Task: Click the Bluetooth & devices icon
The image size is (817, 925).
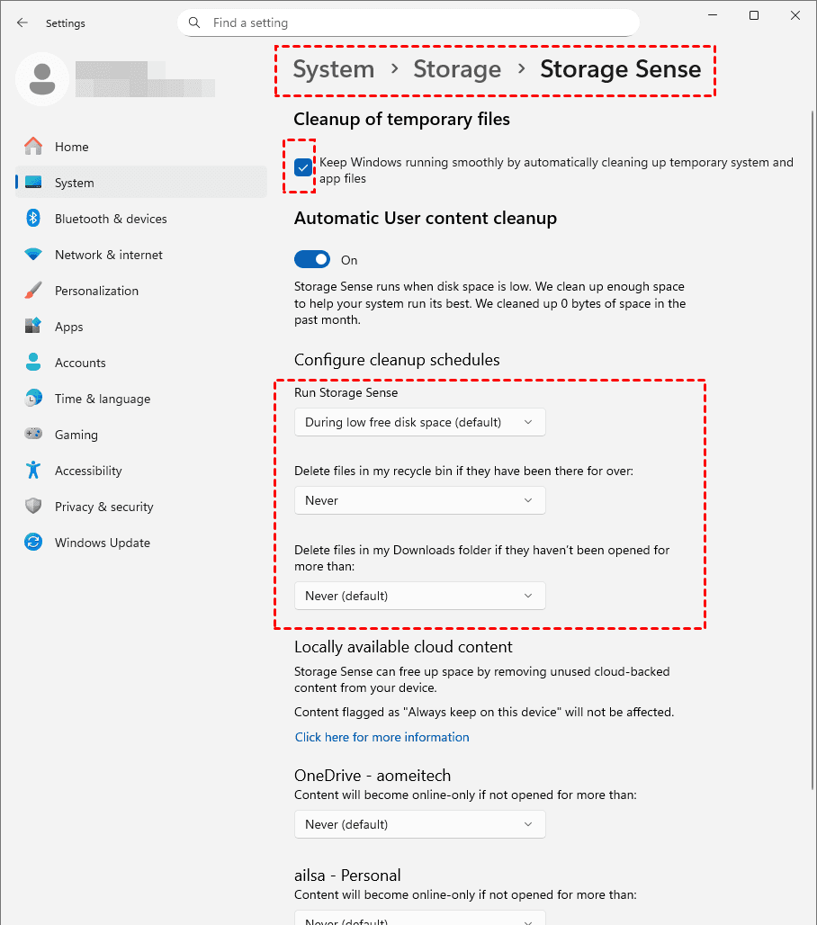Action: (x=33, y=219)
